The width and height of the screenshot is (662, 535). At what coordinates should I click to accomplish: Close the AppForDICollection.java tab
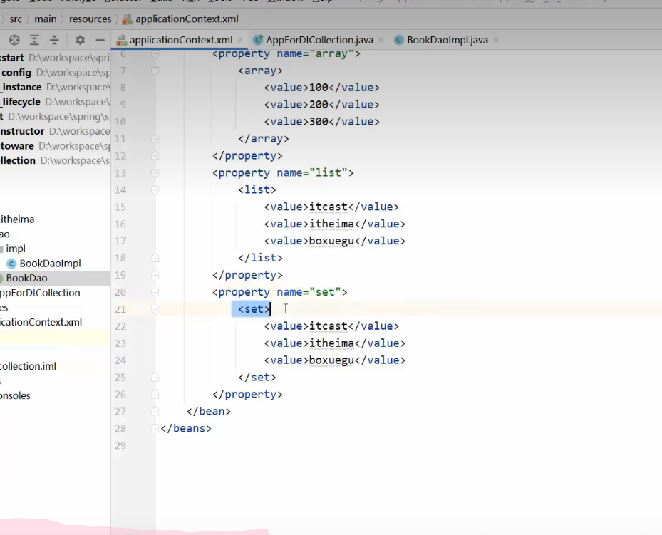381,41
